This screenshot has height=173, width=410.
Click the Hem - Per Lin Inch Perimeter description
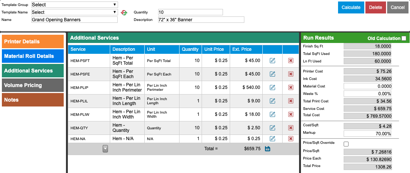click(x=127, y=87)
